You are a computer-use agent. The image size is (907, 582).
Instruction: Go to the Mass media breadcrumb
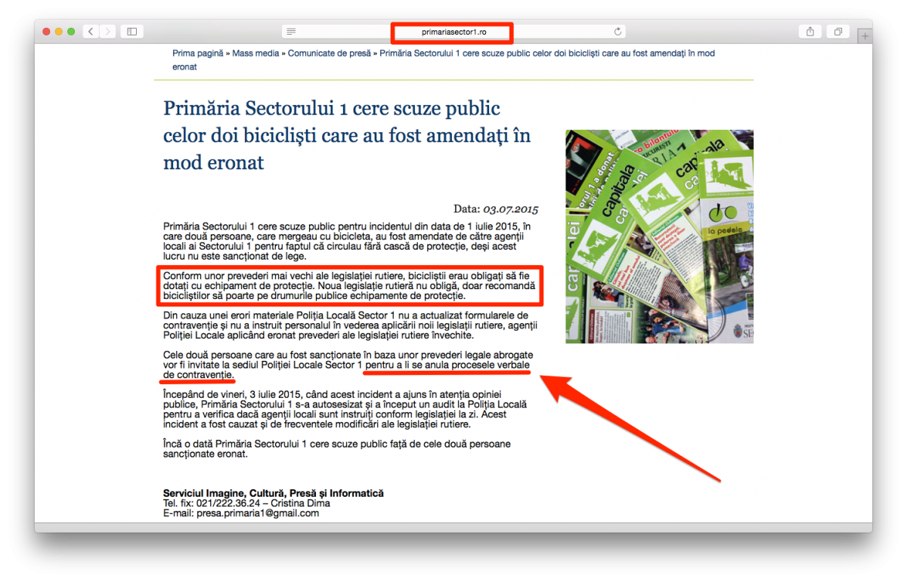[x=255, y=54]
